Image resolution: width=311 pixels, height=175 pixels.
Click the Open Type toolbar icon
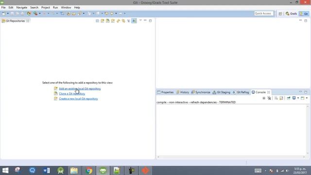[69, 14]
